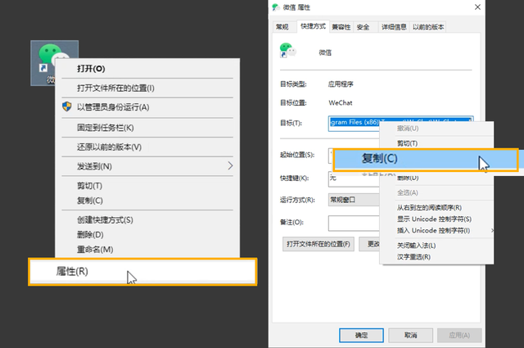Choose 汉字重选(R)

[x=436, y=257]
